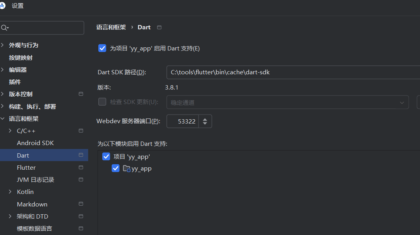Uncheck 为项目 'yy_app' 启用 Dart 支持

pyautogui.click(x=102, y=48)
